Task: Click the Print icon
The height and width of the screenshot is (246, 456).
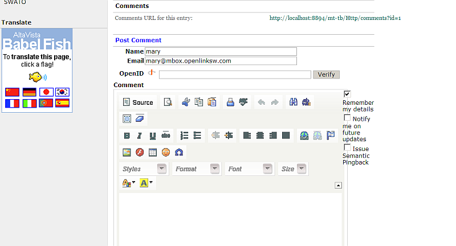Action: point(230,102)
